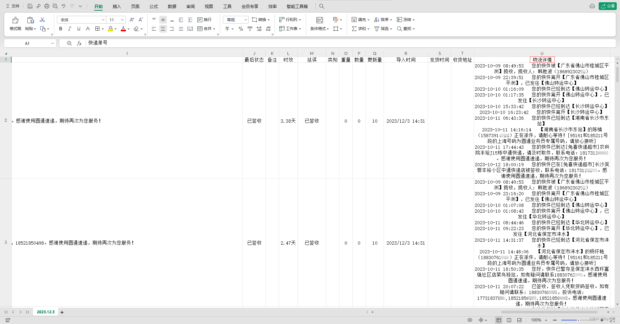Click the Percent style icon

pyautogui.click(x=241, y=29)
